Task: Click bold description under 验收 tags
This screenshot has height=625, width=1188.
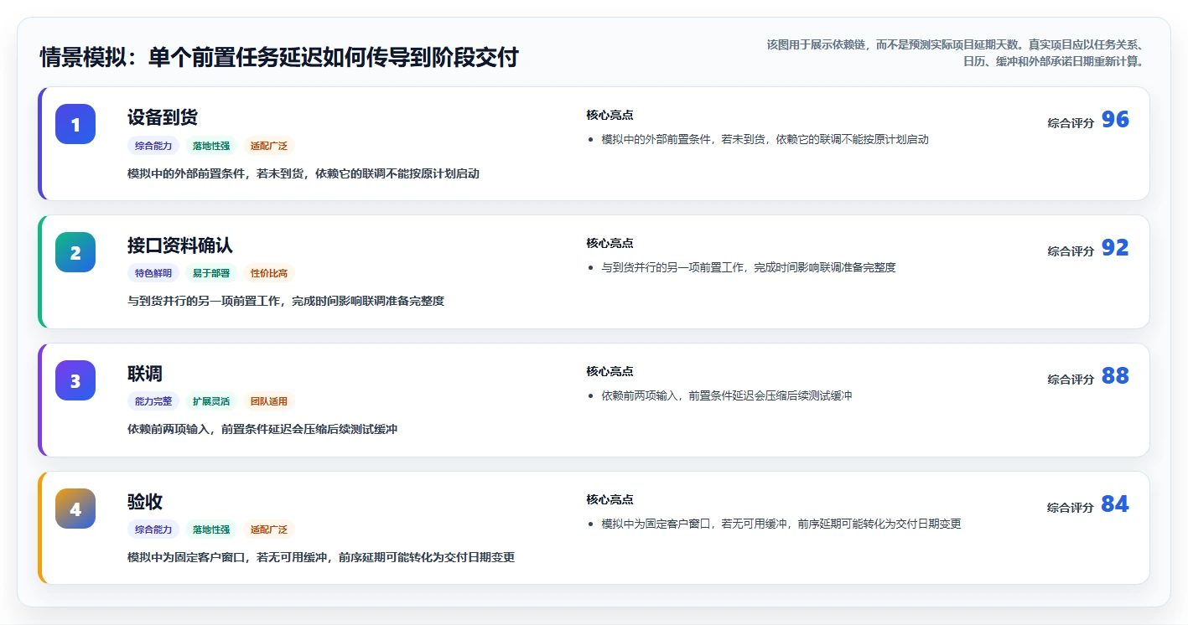Action: 321,557
